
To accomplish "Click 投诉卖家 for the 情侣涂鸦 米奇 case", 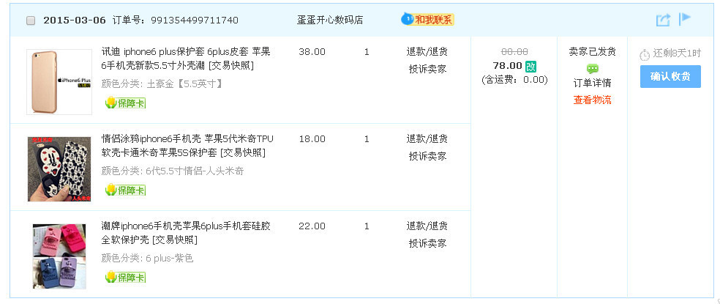I will point(427,156).
